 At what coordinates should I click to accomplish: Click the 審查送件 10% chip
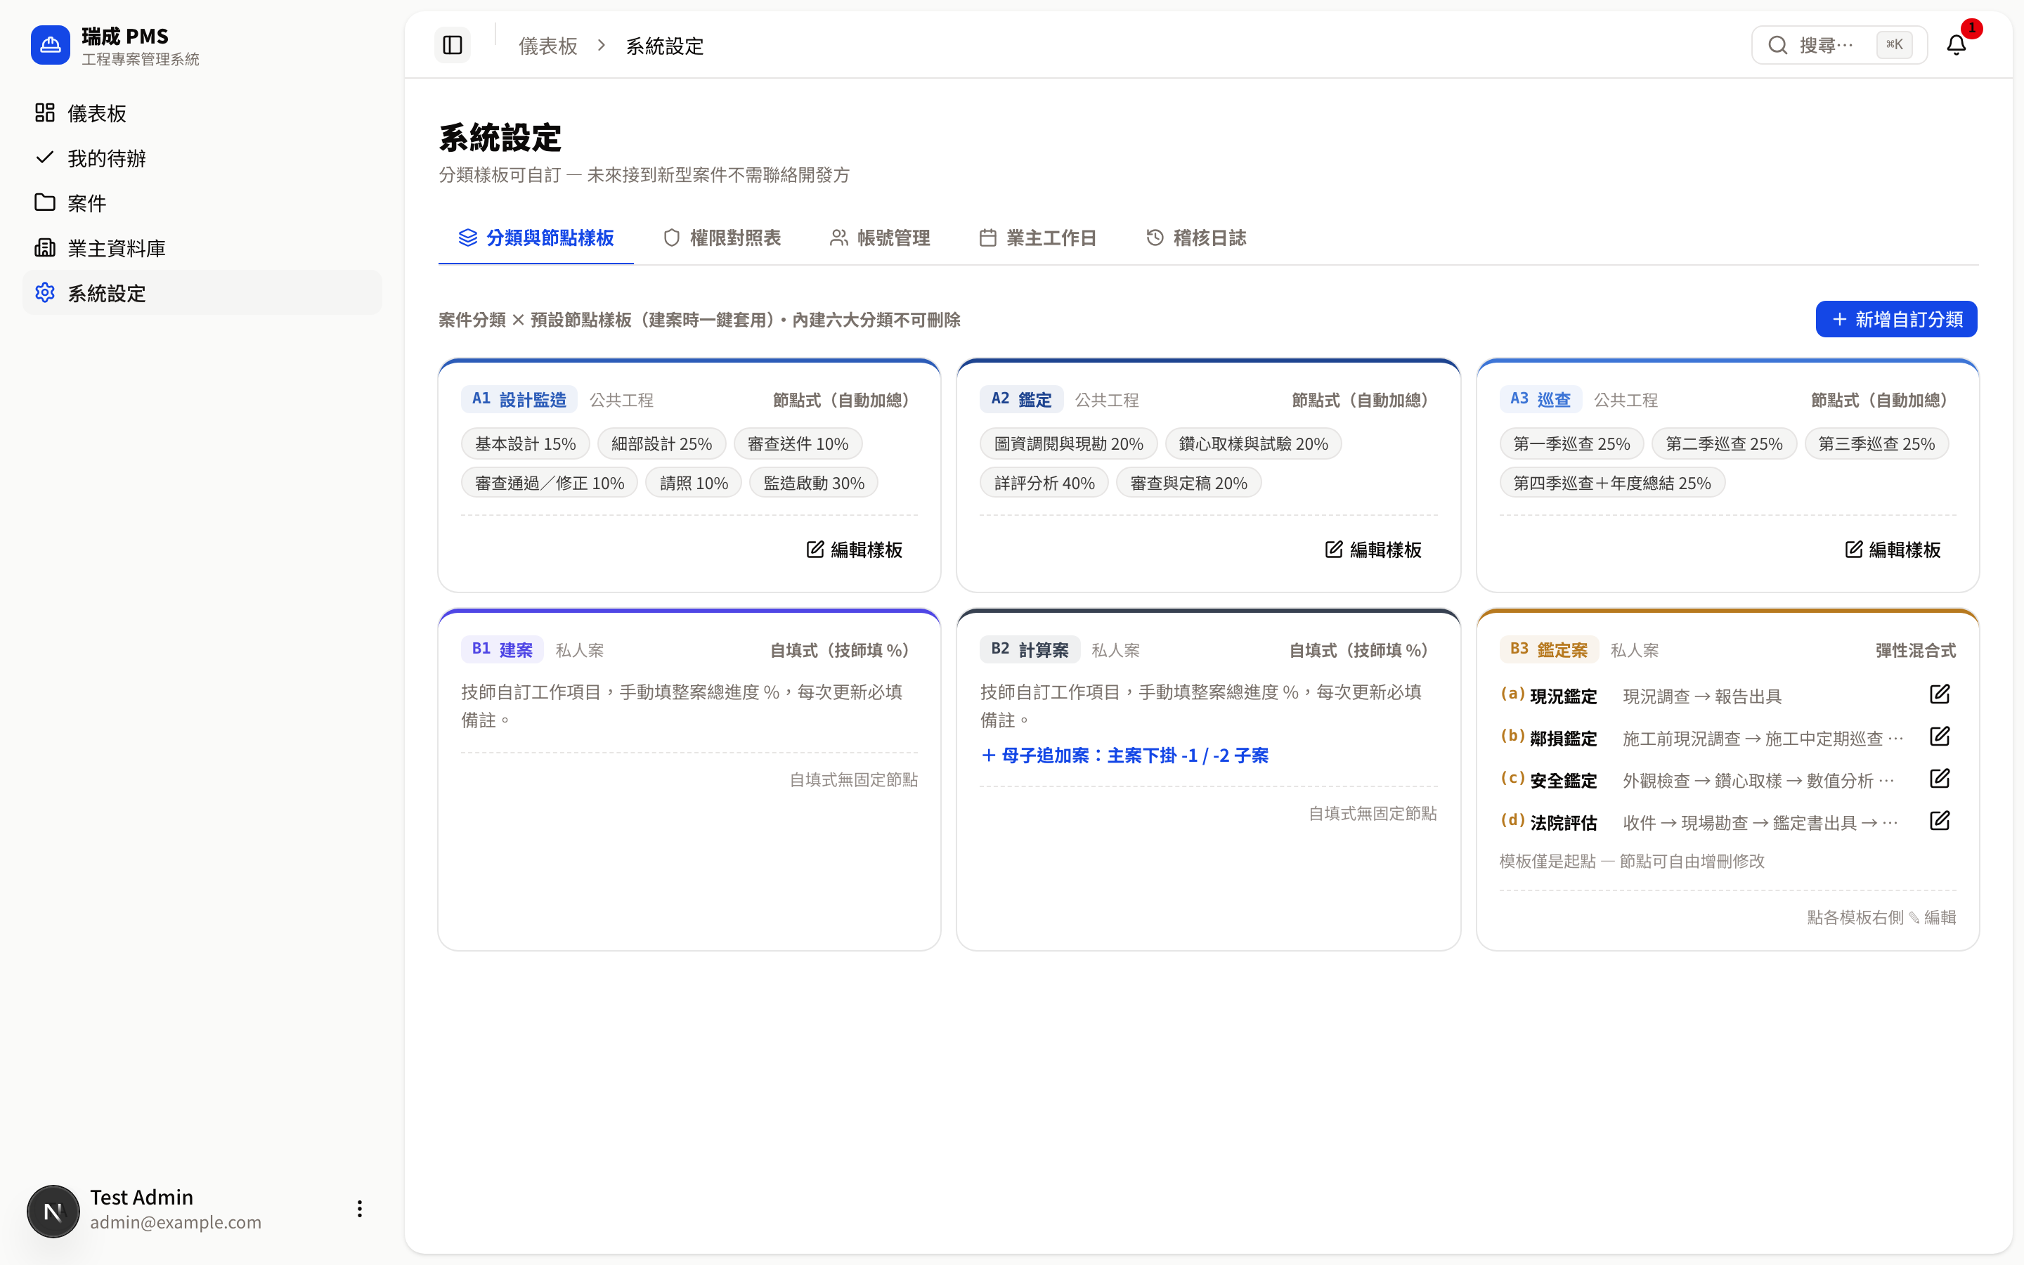798,443
